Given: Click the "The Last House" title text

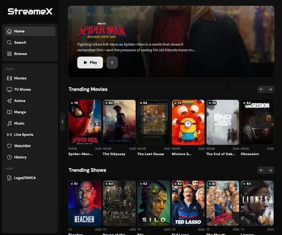Looking at the screenshot, I should tap(151, 154).
